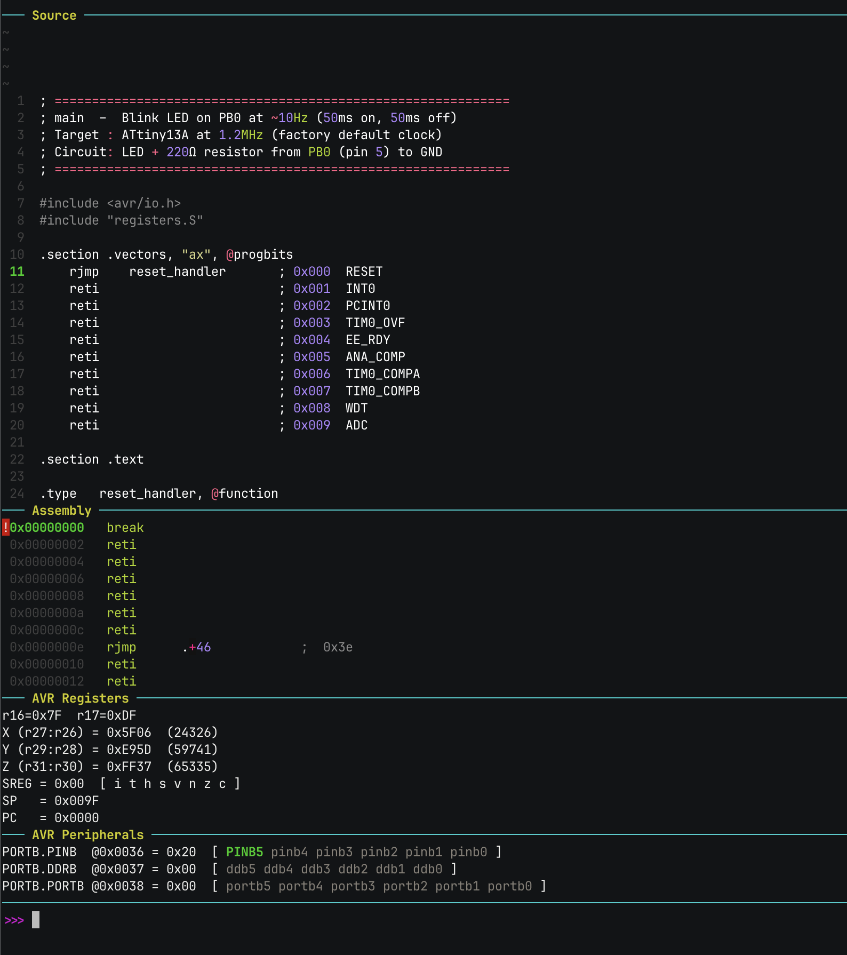Screen dimensions: 847x955
Task: Click the 'rjmp' instruction in Assembly
Action: click(x=121, y=647)
